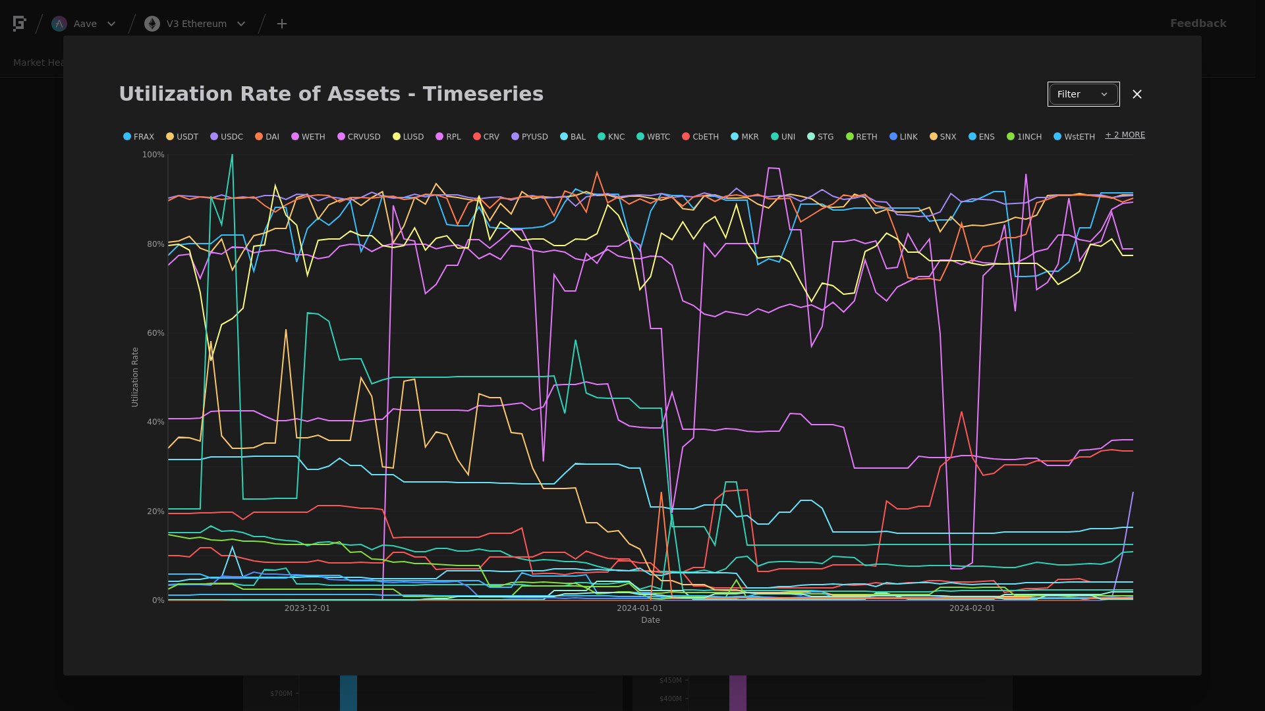Open the Filter dropdown
This screenshot has width=1265, height=711.
1083,94
